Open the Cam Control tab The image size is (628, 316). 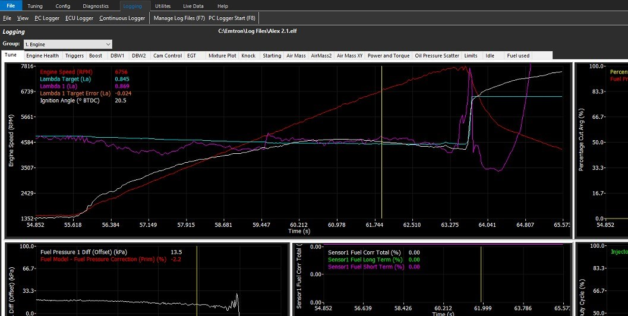click(x=168, y=56)
